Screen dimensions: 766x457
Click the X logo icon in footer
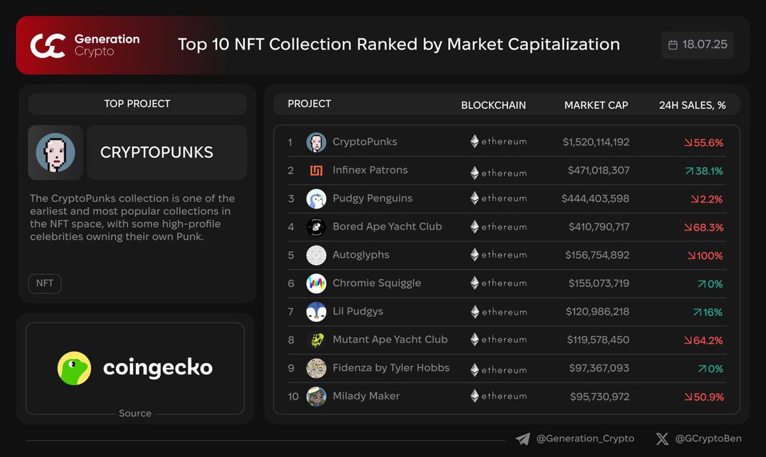pyautogui.click(x=662, y=439)
